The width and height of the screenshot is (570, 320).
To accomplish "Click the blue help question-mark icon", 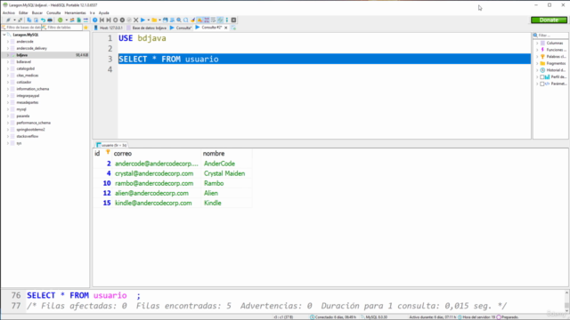I will (95, 20).
